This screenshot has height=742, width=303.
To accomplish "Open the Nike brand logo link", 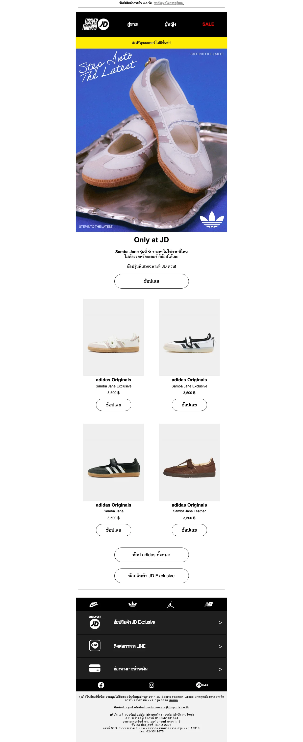I will pyautogui.click(x=94, y=604).
